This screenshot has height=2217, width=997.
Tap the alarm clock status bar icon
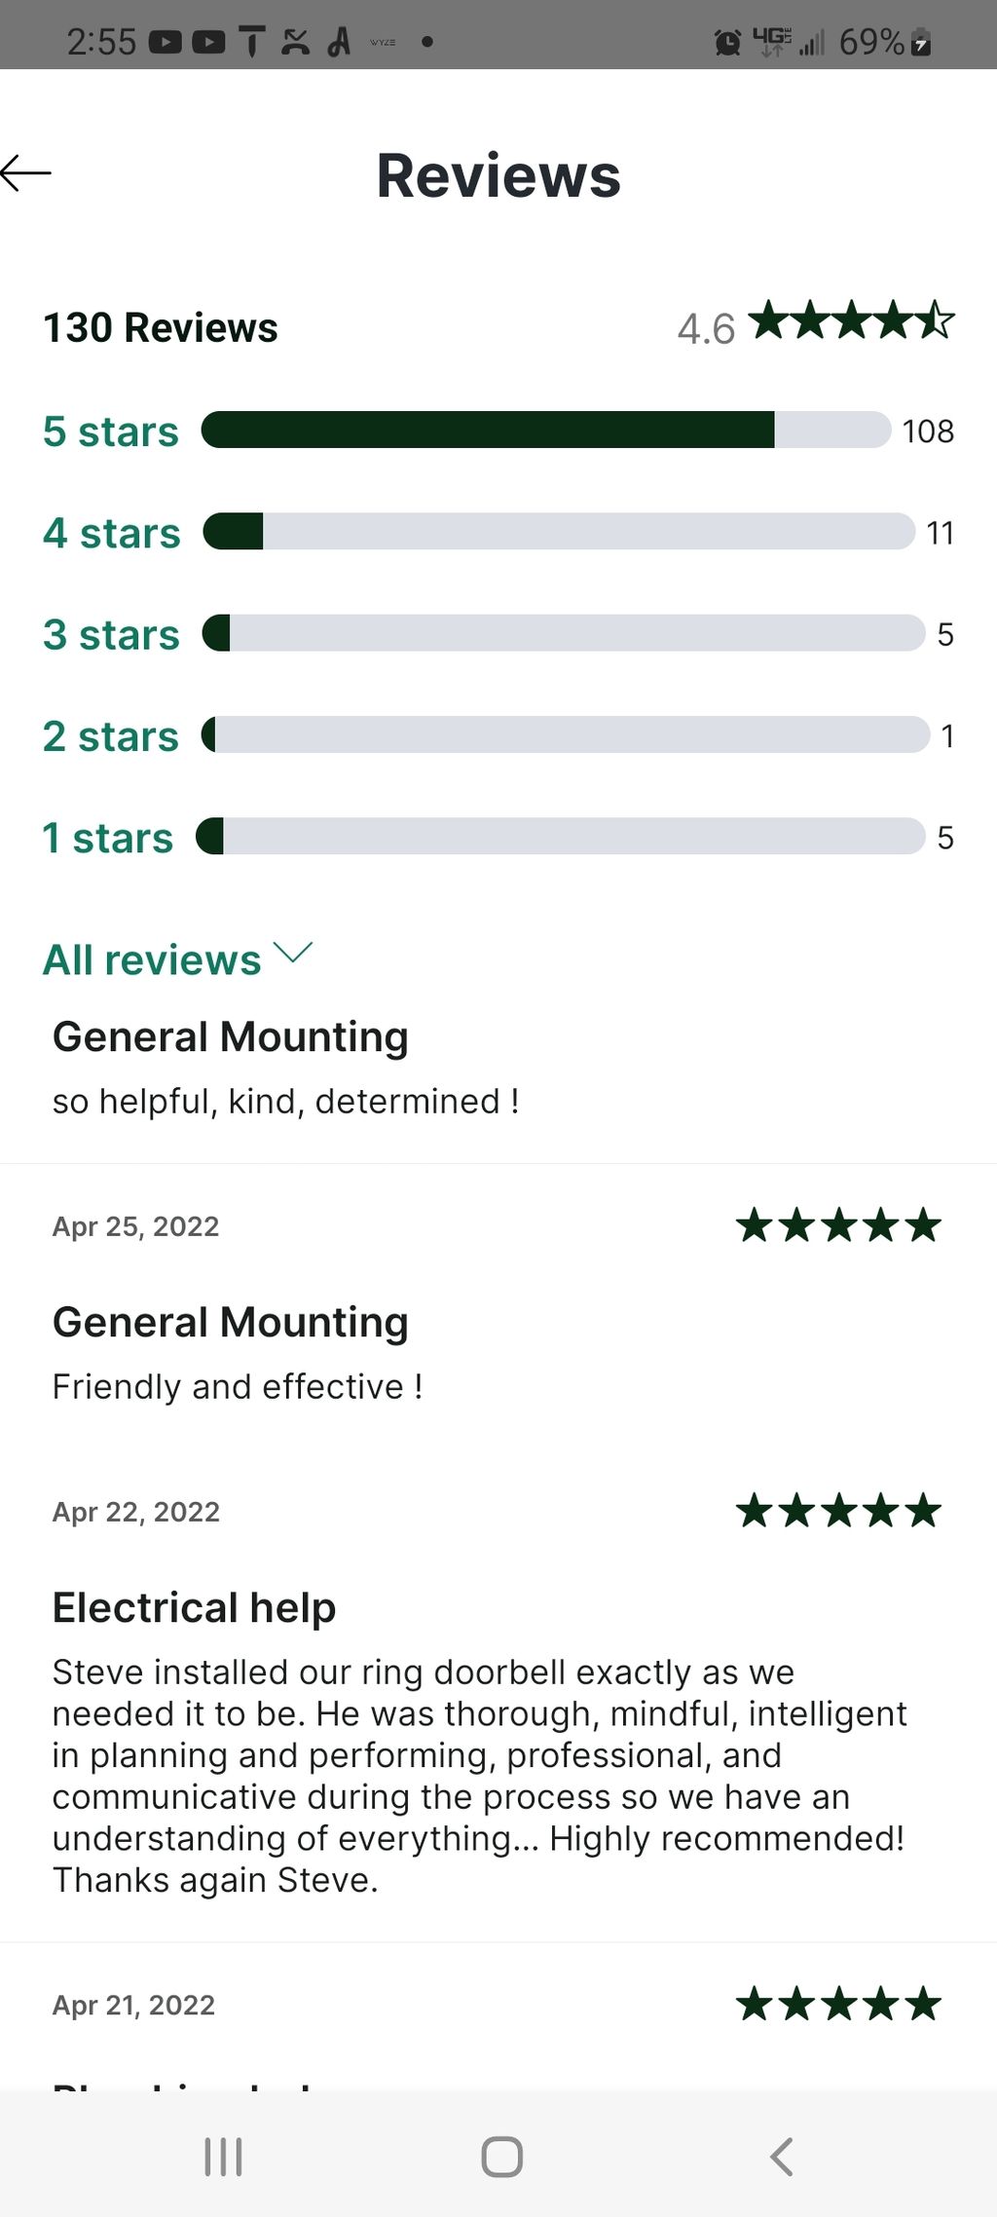tap(727, 42)
